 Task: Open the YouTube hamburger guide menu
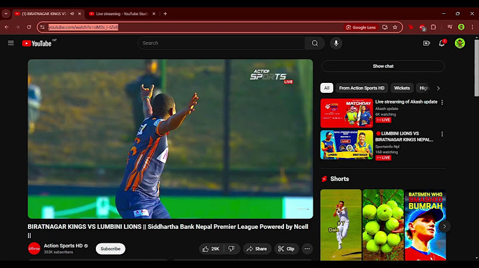point(11,43)
